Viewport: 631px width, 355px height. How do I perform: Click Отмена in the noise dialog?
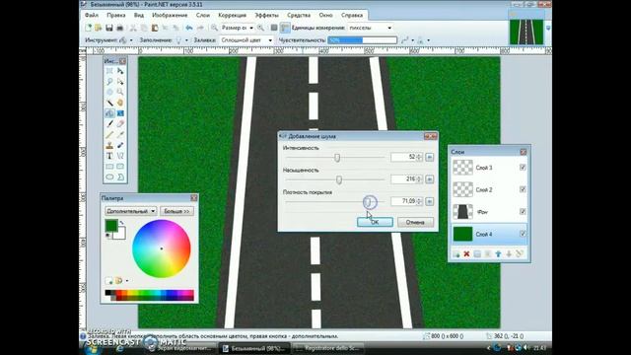click(415, 222)
